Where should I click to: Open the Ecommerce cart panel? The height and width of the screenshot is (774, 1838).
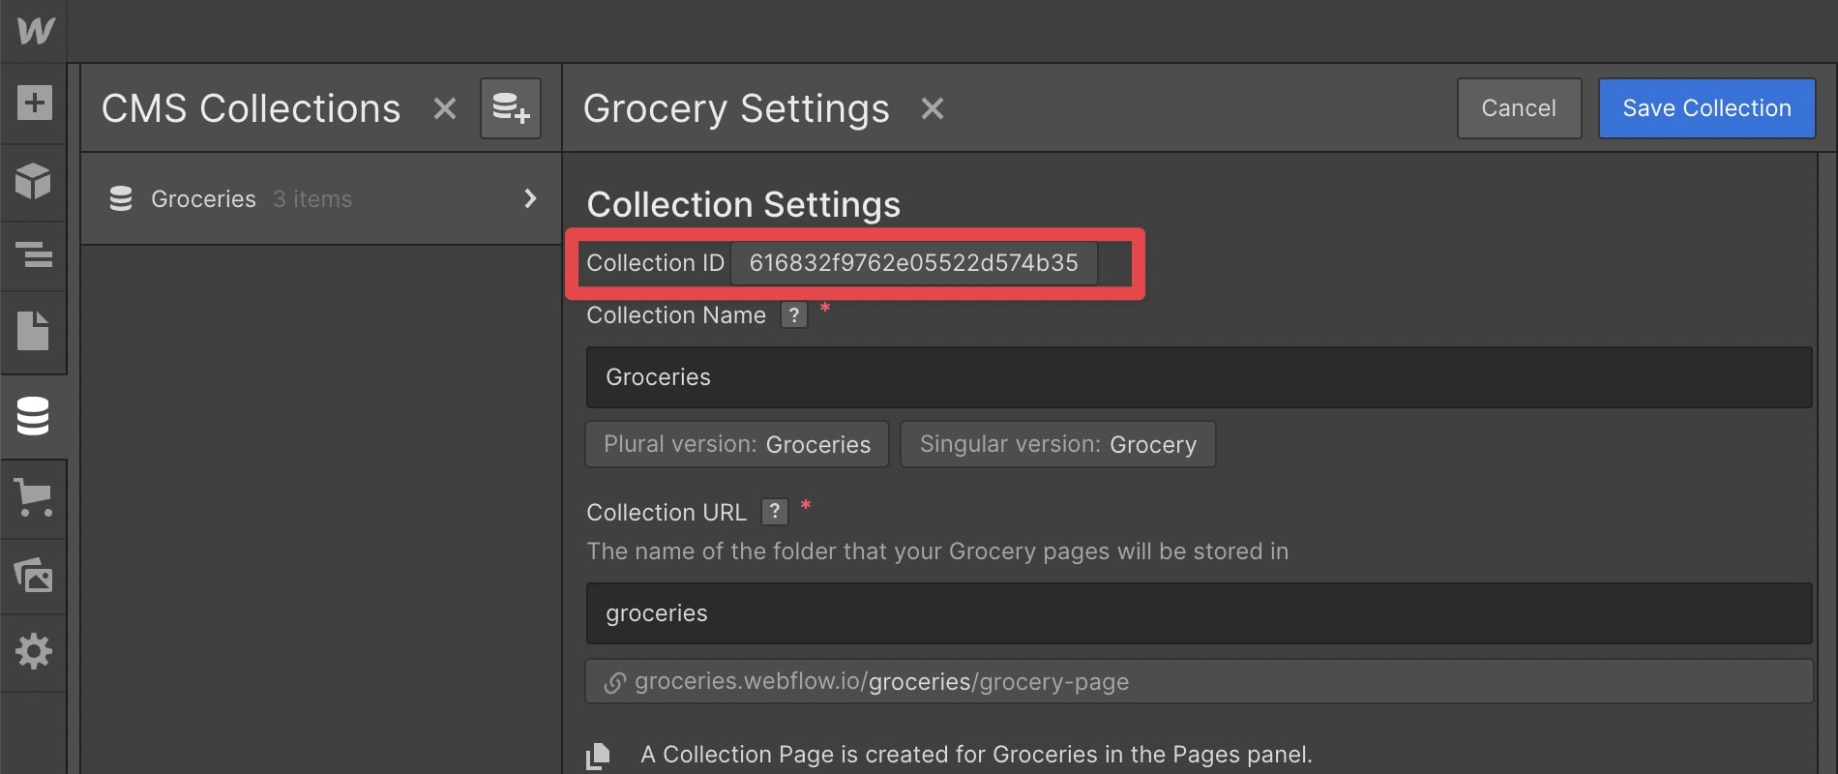[x=34, y=497]
